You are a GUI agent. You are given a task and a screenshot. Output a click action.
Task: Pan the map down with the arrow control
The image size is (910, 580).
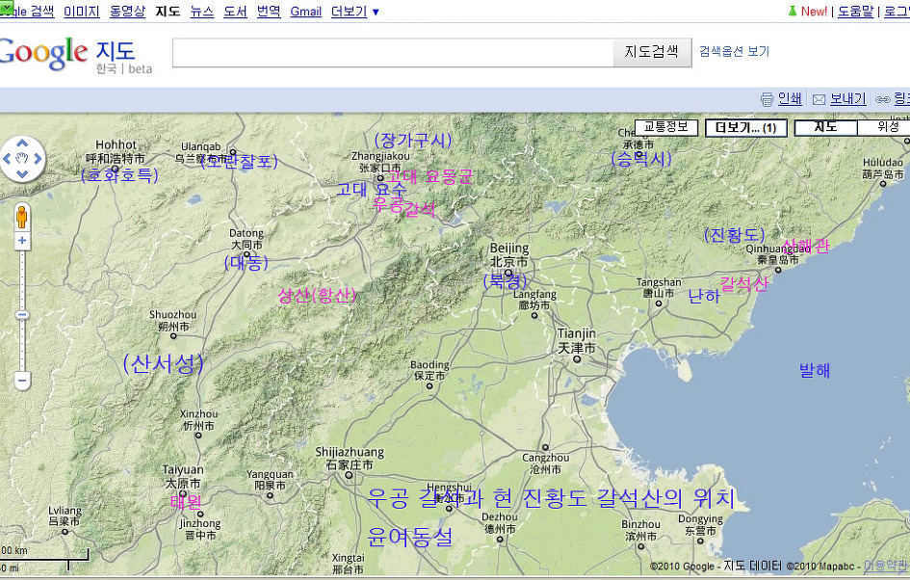pos(22,173)
